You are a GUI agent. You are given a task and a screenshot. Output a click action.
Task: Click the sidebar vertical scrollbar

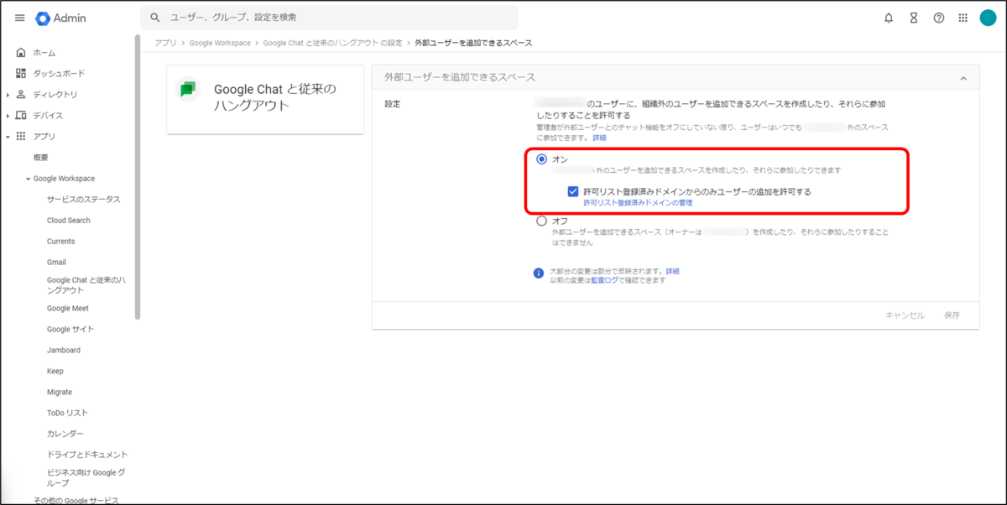(138, 178)
